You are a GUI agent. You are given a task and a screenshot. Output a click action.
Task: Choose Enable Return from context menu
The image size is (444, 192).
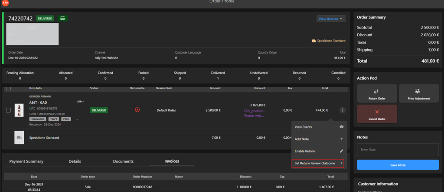coord(319,151)
